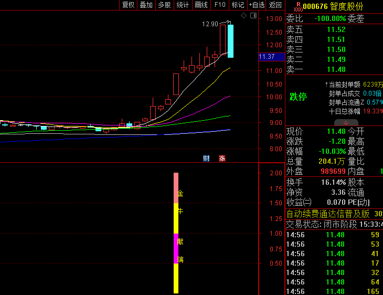Open the 统计 statistics tool
This screenshot has width=383, height=295.
point(183,5)
